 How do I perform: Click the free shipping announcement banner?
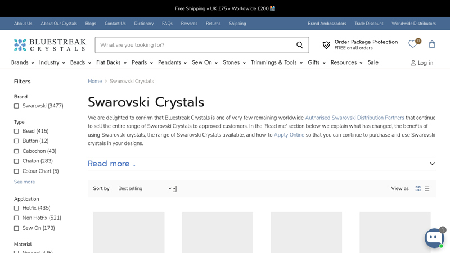tap(225, 8)
